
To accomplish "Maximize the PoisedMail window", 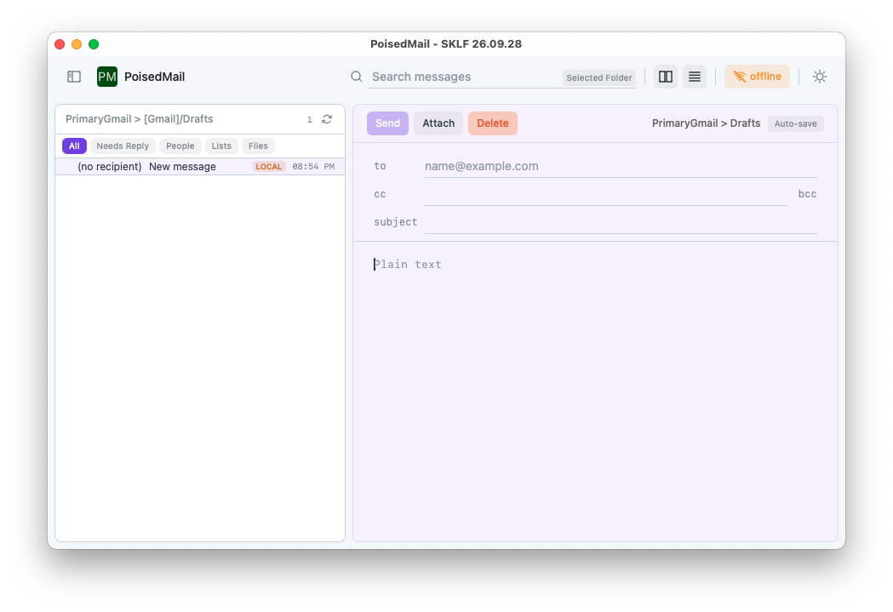I will point(94,44).
